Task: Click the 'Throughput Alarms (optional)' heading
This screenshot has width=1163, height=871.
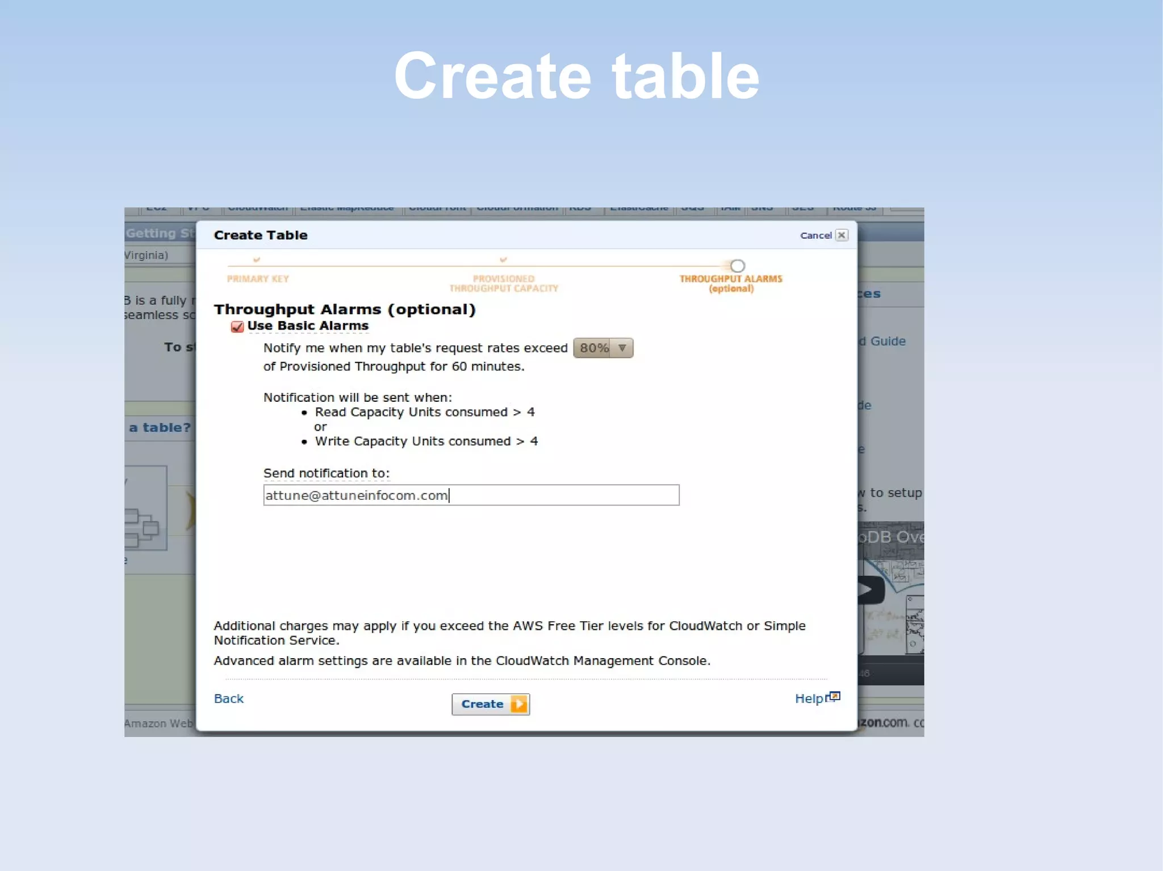Action: (345, 309)
